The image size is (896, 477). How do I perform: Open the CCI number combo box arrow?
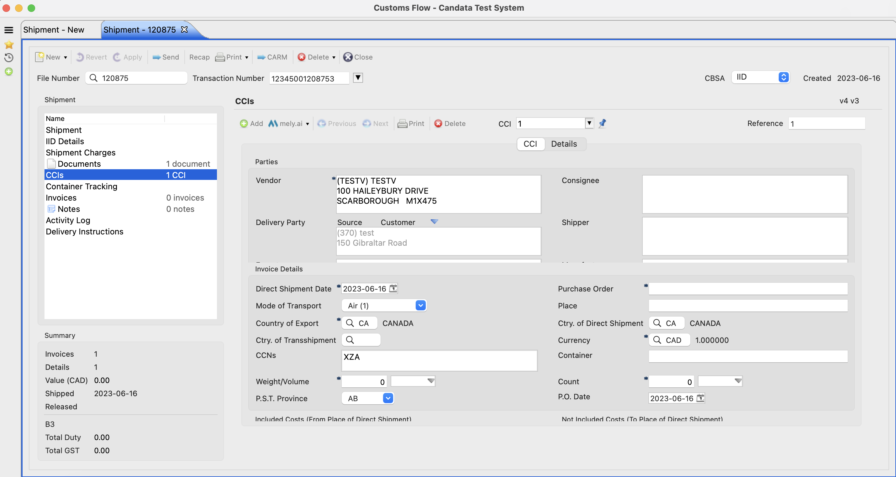[x=589, y=123]
